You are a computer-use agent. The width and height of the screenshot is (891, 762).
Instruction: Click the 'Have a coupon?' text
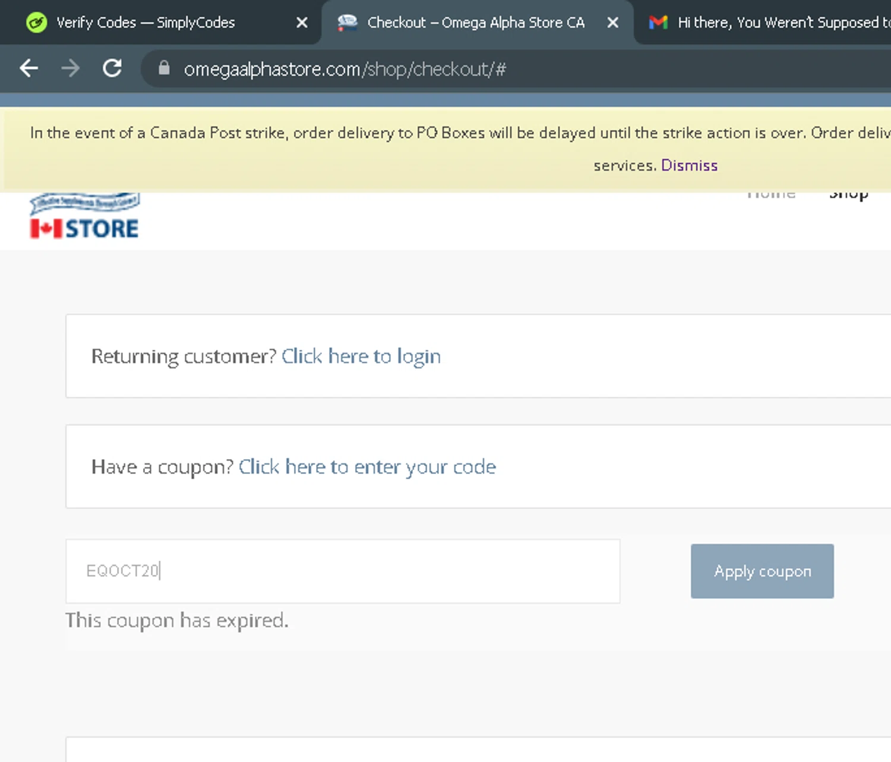tap(163, 467)
